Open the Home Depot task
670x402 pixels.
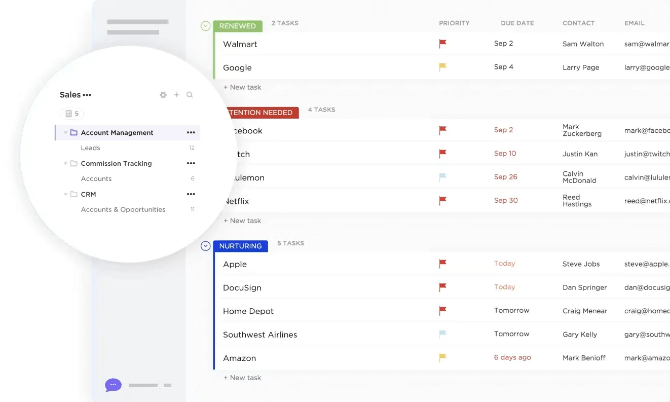click(248, 311)
